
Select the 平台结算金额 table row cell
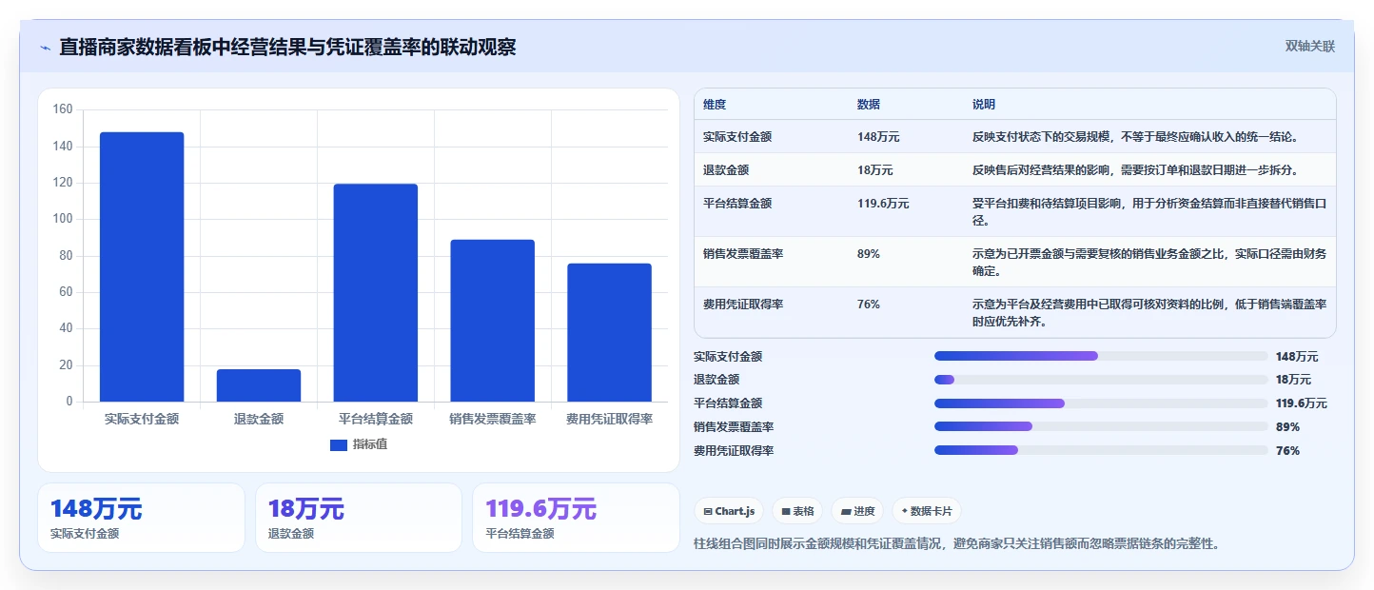pyautogui.click(x=737, y=204)
